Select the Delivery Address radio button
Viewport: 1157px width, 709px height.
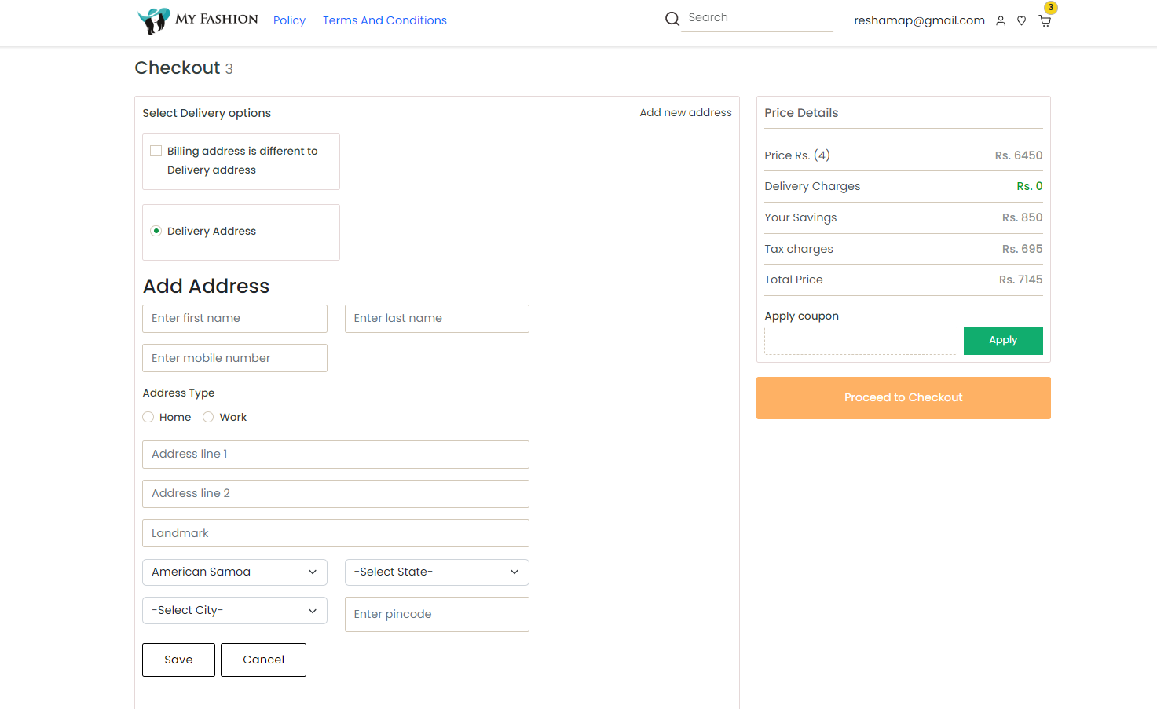click(156, 231)
